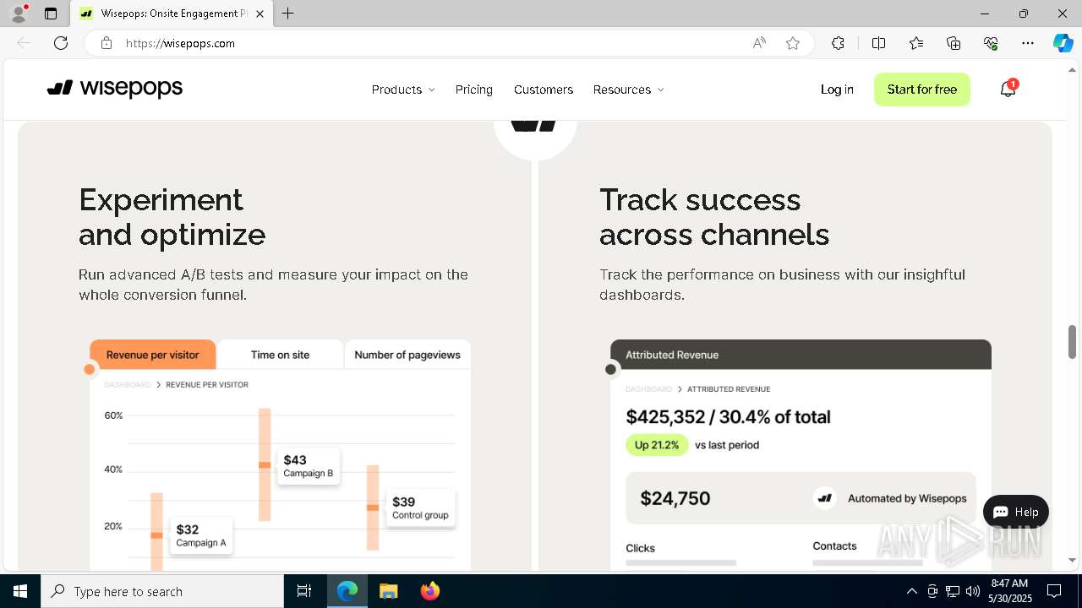Add this page to favorites star icon
The width and height of the screenshot is (1082, 608).
pyautogui.click(x=793, y=43)
